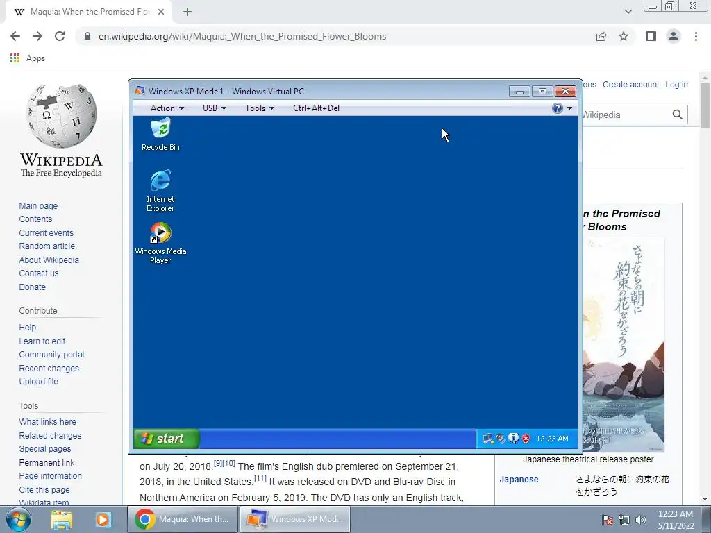This screenshot has height=533, width=711.
Task: Open Special pages link
Action: coord(45,449)
